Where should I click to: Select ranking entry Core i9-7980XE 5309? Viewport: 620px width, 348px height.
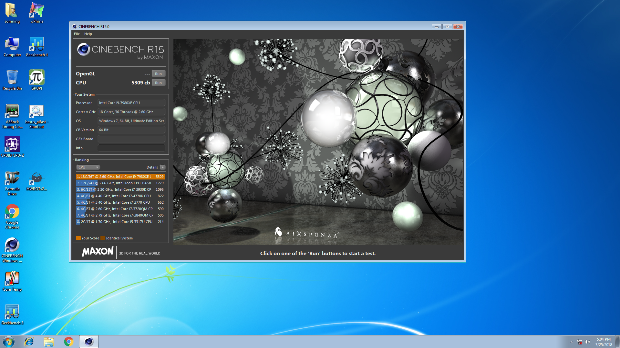click(x=120, y=177)
